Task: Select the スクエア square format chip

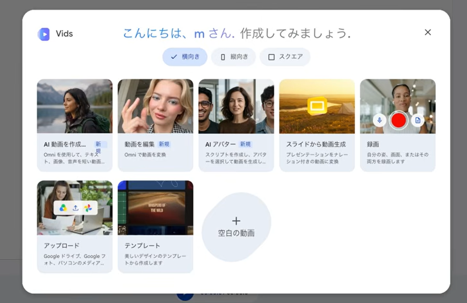Action: point(285,57)
